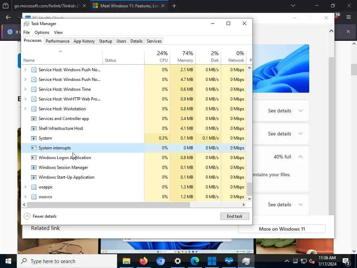Select the Shell Infrastructure Host process name
Image resolution: width=357 pixels, height=268 pixels.
tap(61, 128)
